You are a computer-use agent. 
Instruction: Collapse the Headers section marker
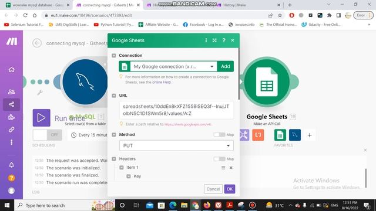(x=114, y=159)
